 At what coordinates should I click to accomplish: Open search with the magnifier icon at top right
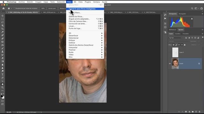[192, 9]
